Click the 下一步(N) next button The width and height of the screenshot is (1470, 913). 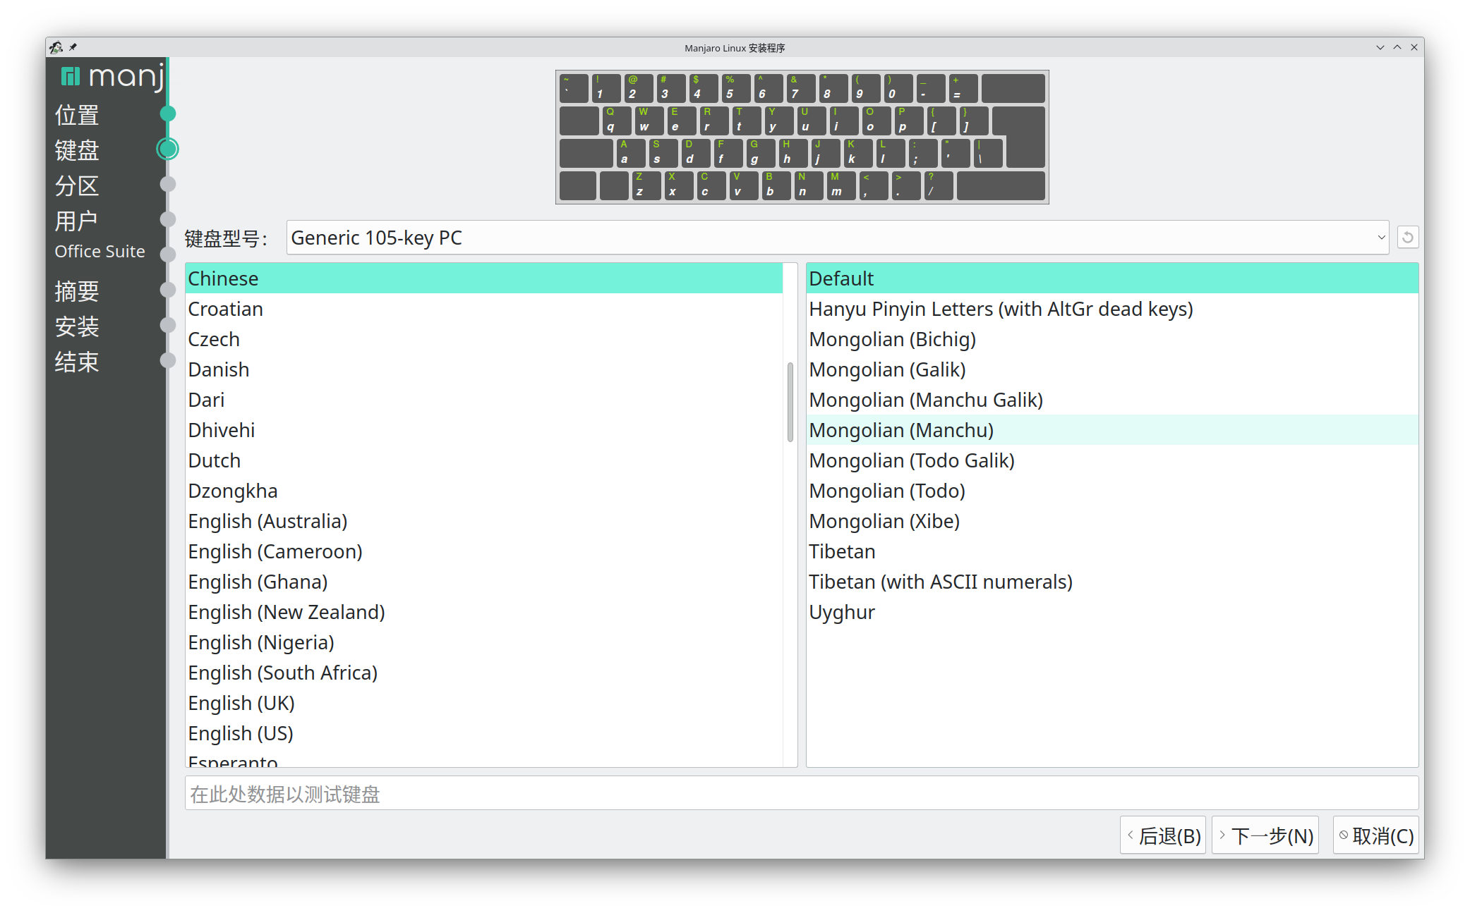pos(1265,835)
